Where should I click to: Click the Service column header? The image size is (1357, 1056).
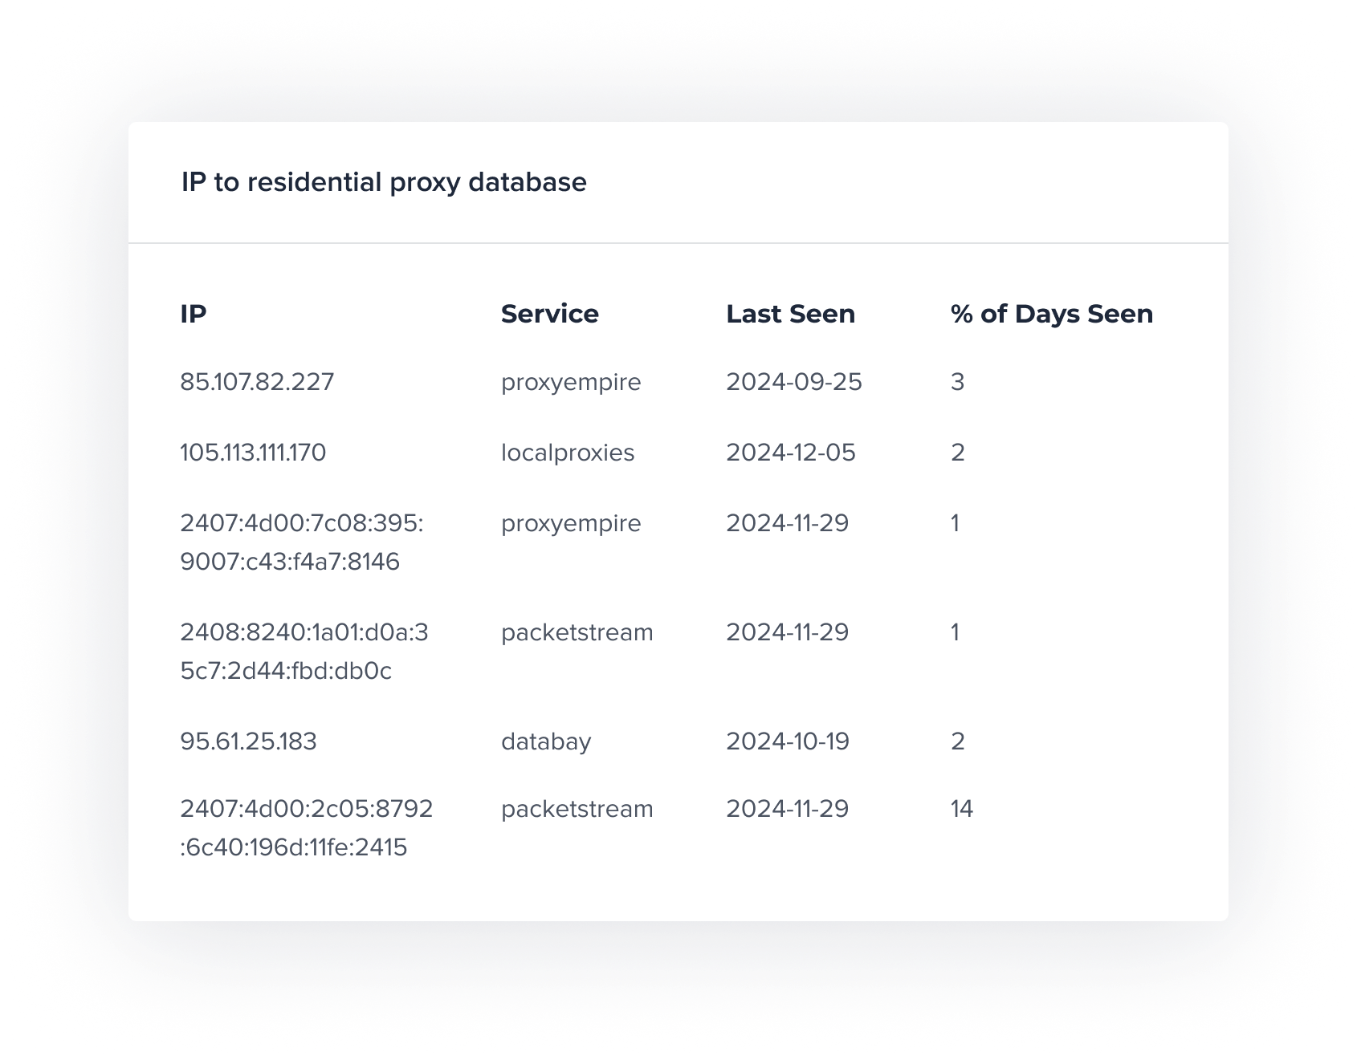550,314
